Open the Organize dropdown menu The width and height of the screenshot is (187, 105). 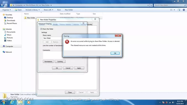(x=7, y=10)
